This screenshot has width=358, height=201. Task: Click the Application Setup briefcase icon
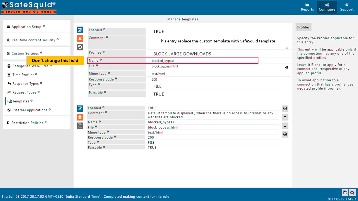(9, 27)
